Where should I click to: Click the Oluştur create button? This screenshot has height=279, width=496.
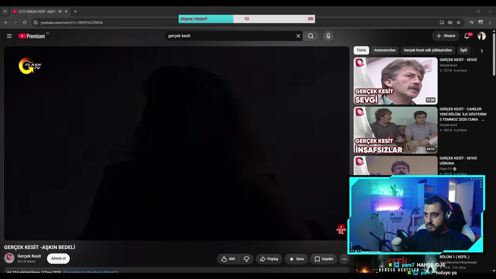coord(446,36)
